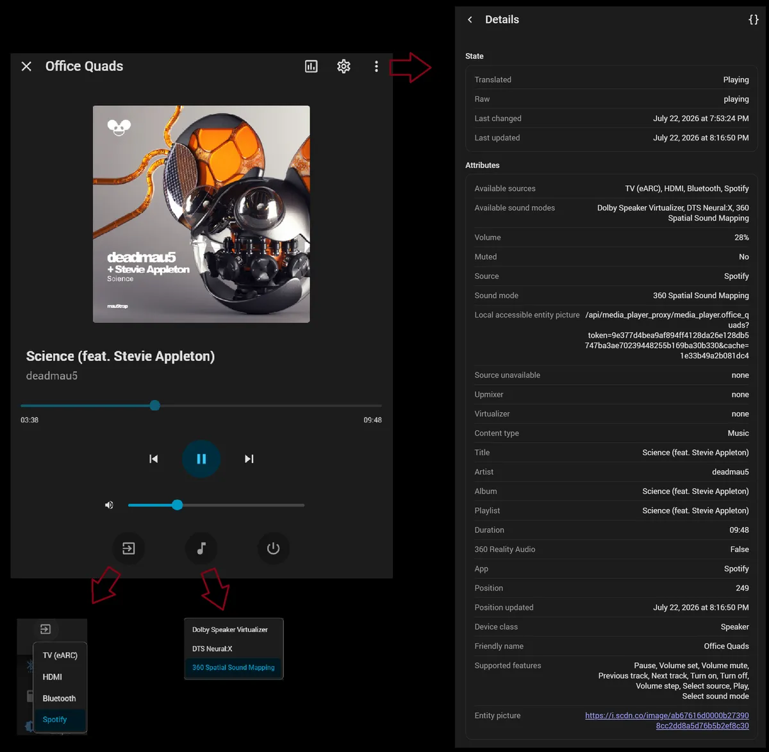Click the Muted value 'No'
The width and height of the screenshot is (769, 752).
click(x=744, y=256)
